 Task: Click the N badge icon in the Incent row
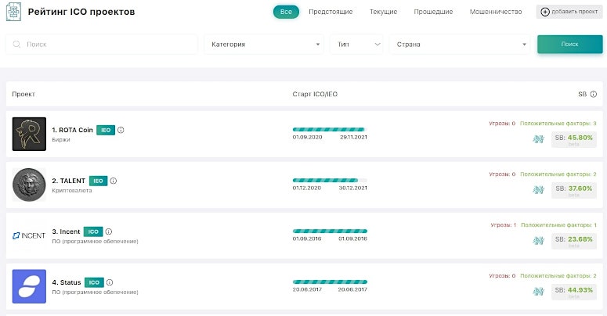539,241
